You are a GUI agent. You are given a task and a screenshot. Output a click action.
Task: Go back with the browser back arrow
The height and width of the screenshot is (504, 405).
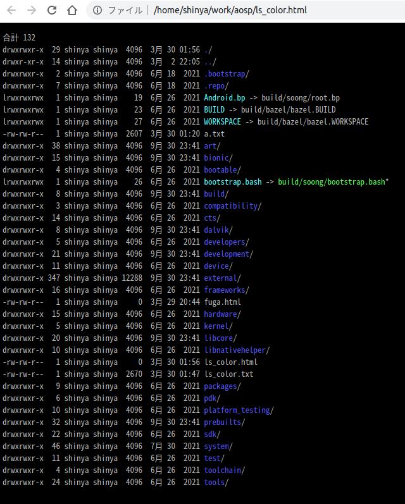coord(11,10)
